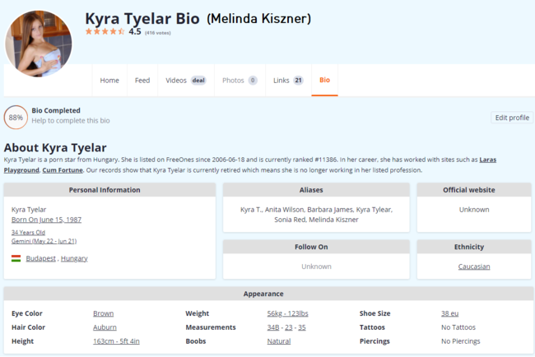Click 'Help to complete this bio' text
Screen dimensions: 535x357
click(71, 121)
